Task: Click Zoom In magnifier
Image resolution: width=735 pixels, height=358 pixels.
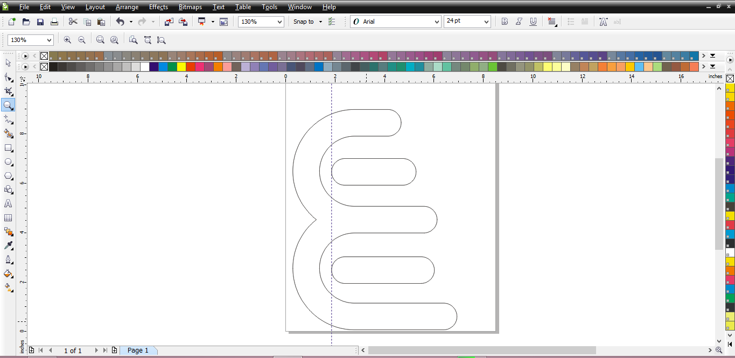Action: click(67, 40)
